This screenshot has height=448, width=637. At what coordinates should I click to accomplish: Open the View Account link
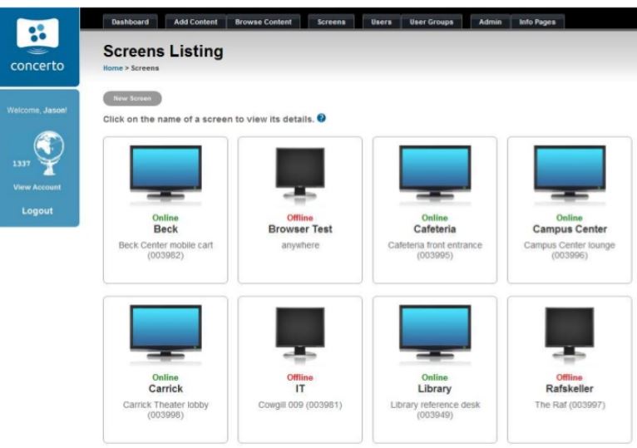pyautogui.click(x=37, y=187)
